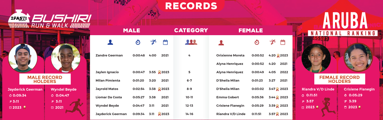This screenshot has height=120, width=383.
Task: Click the blue male person icon
Action: (x=110, y=42)
